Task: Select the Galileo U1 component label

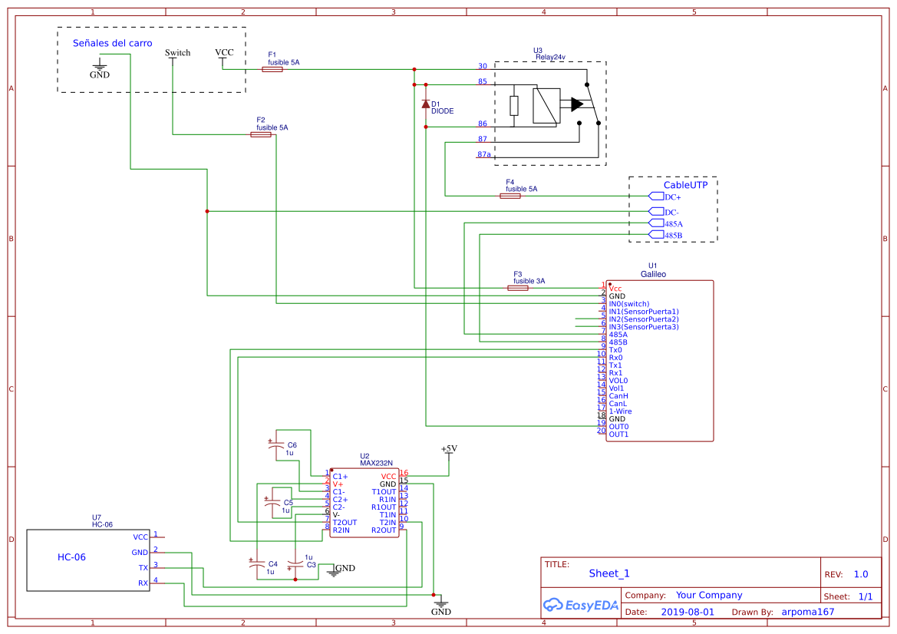Action: (x=653, y=274)
